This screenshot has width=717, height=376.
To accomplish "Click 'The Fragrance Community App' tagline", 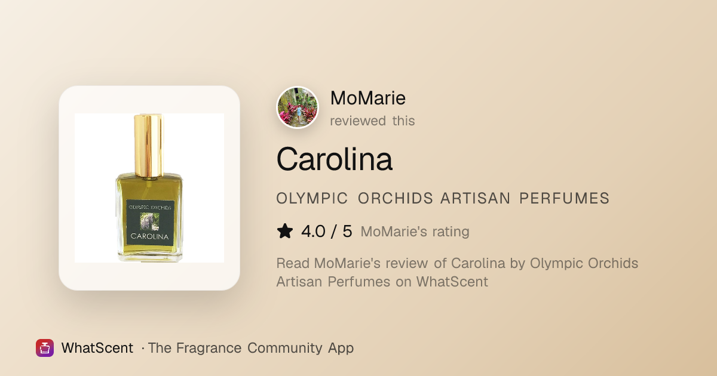I will [251, 348].
